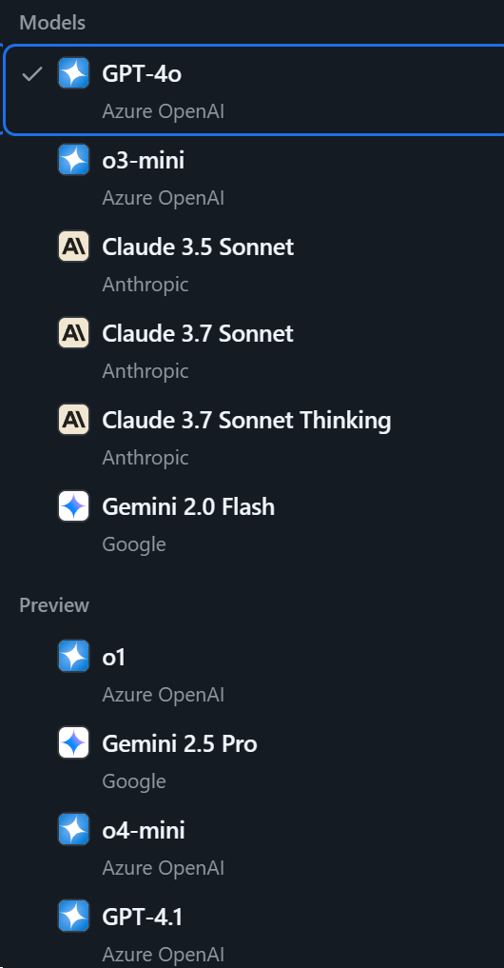The height and width of the screenshot is (968, 504).
Task: Switch model to Claude 3.7 Sonnet
Action: 254,350
